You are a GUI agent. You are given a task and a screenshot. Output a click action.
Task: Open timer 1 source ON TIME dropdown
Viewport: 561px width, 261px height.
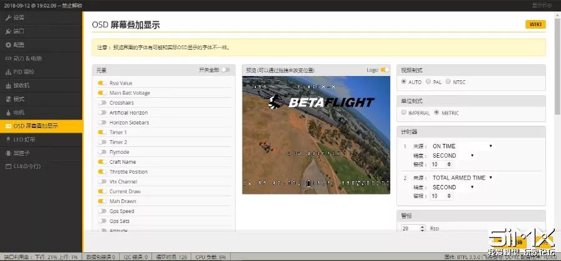pos(462,146)
